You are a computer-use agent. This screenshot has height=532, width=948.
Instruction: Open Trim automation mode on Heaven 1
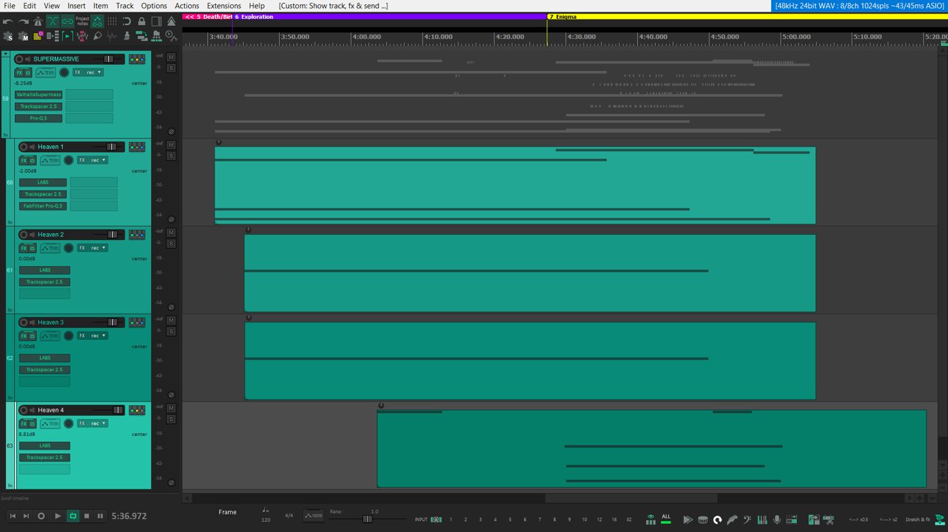(x=50, y=160)
